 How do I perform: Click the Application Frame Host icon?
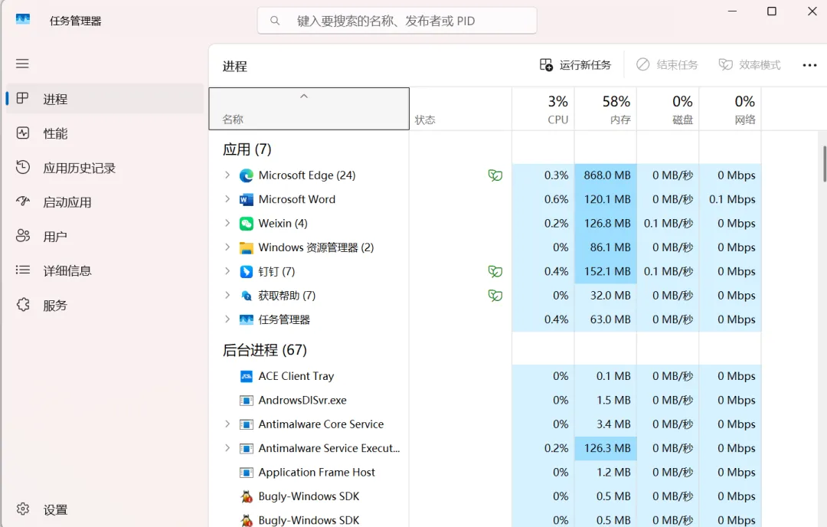247,473
